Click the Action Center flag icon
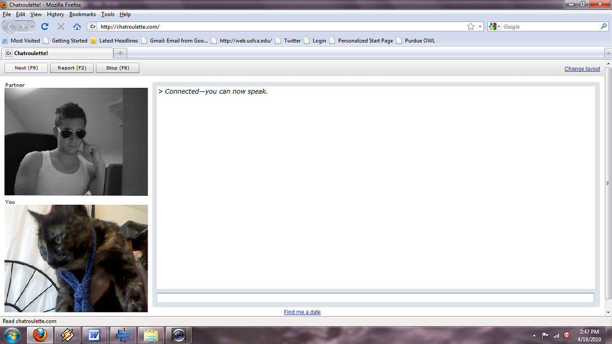This screenshot has width=612, height=344. [545, 335]
